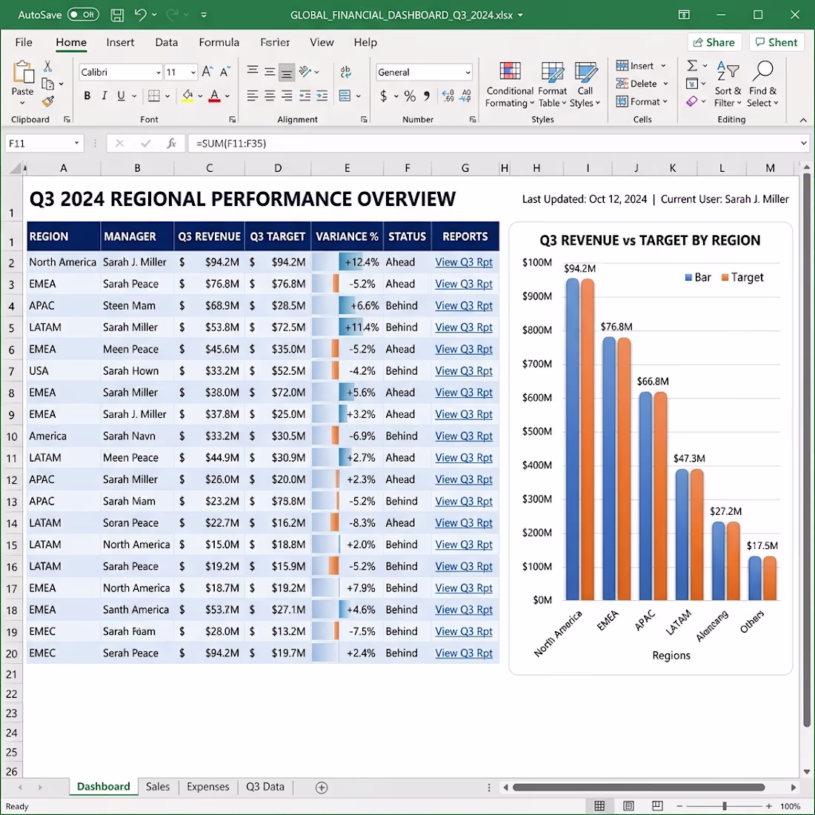Viewport: 815px width, 815px height.
Task: Click the vertical scrollbar thumb
Action: (x=806, y=450)
